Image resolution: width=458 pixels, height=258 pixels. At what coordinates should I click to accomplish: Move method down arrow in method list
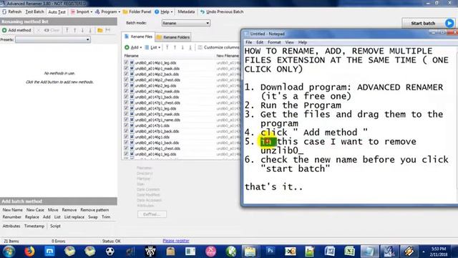pyautogui.click(x=83, y=30)
